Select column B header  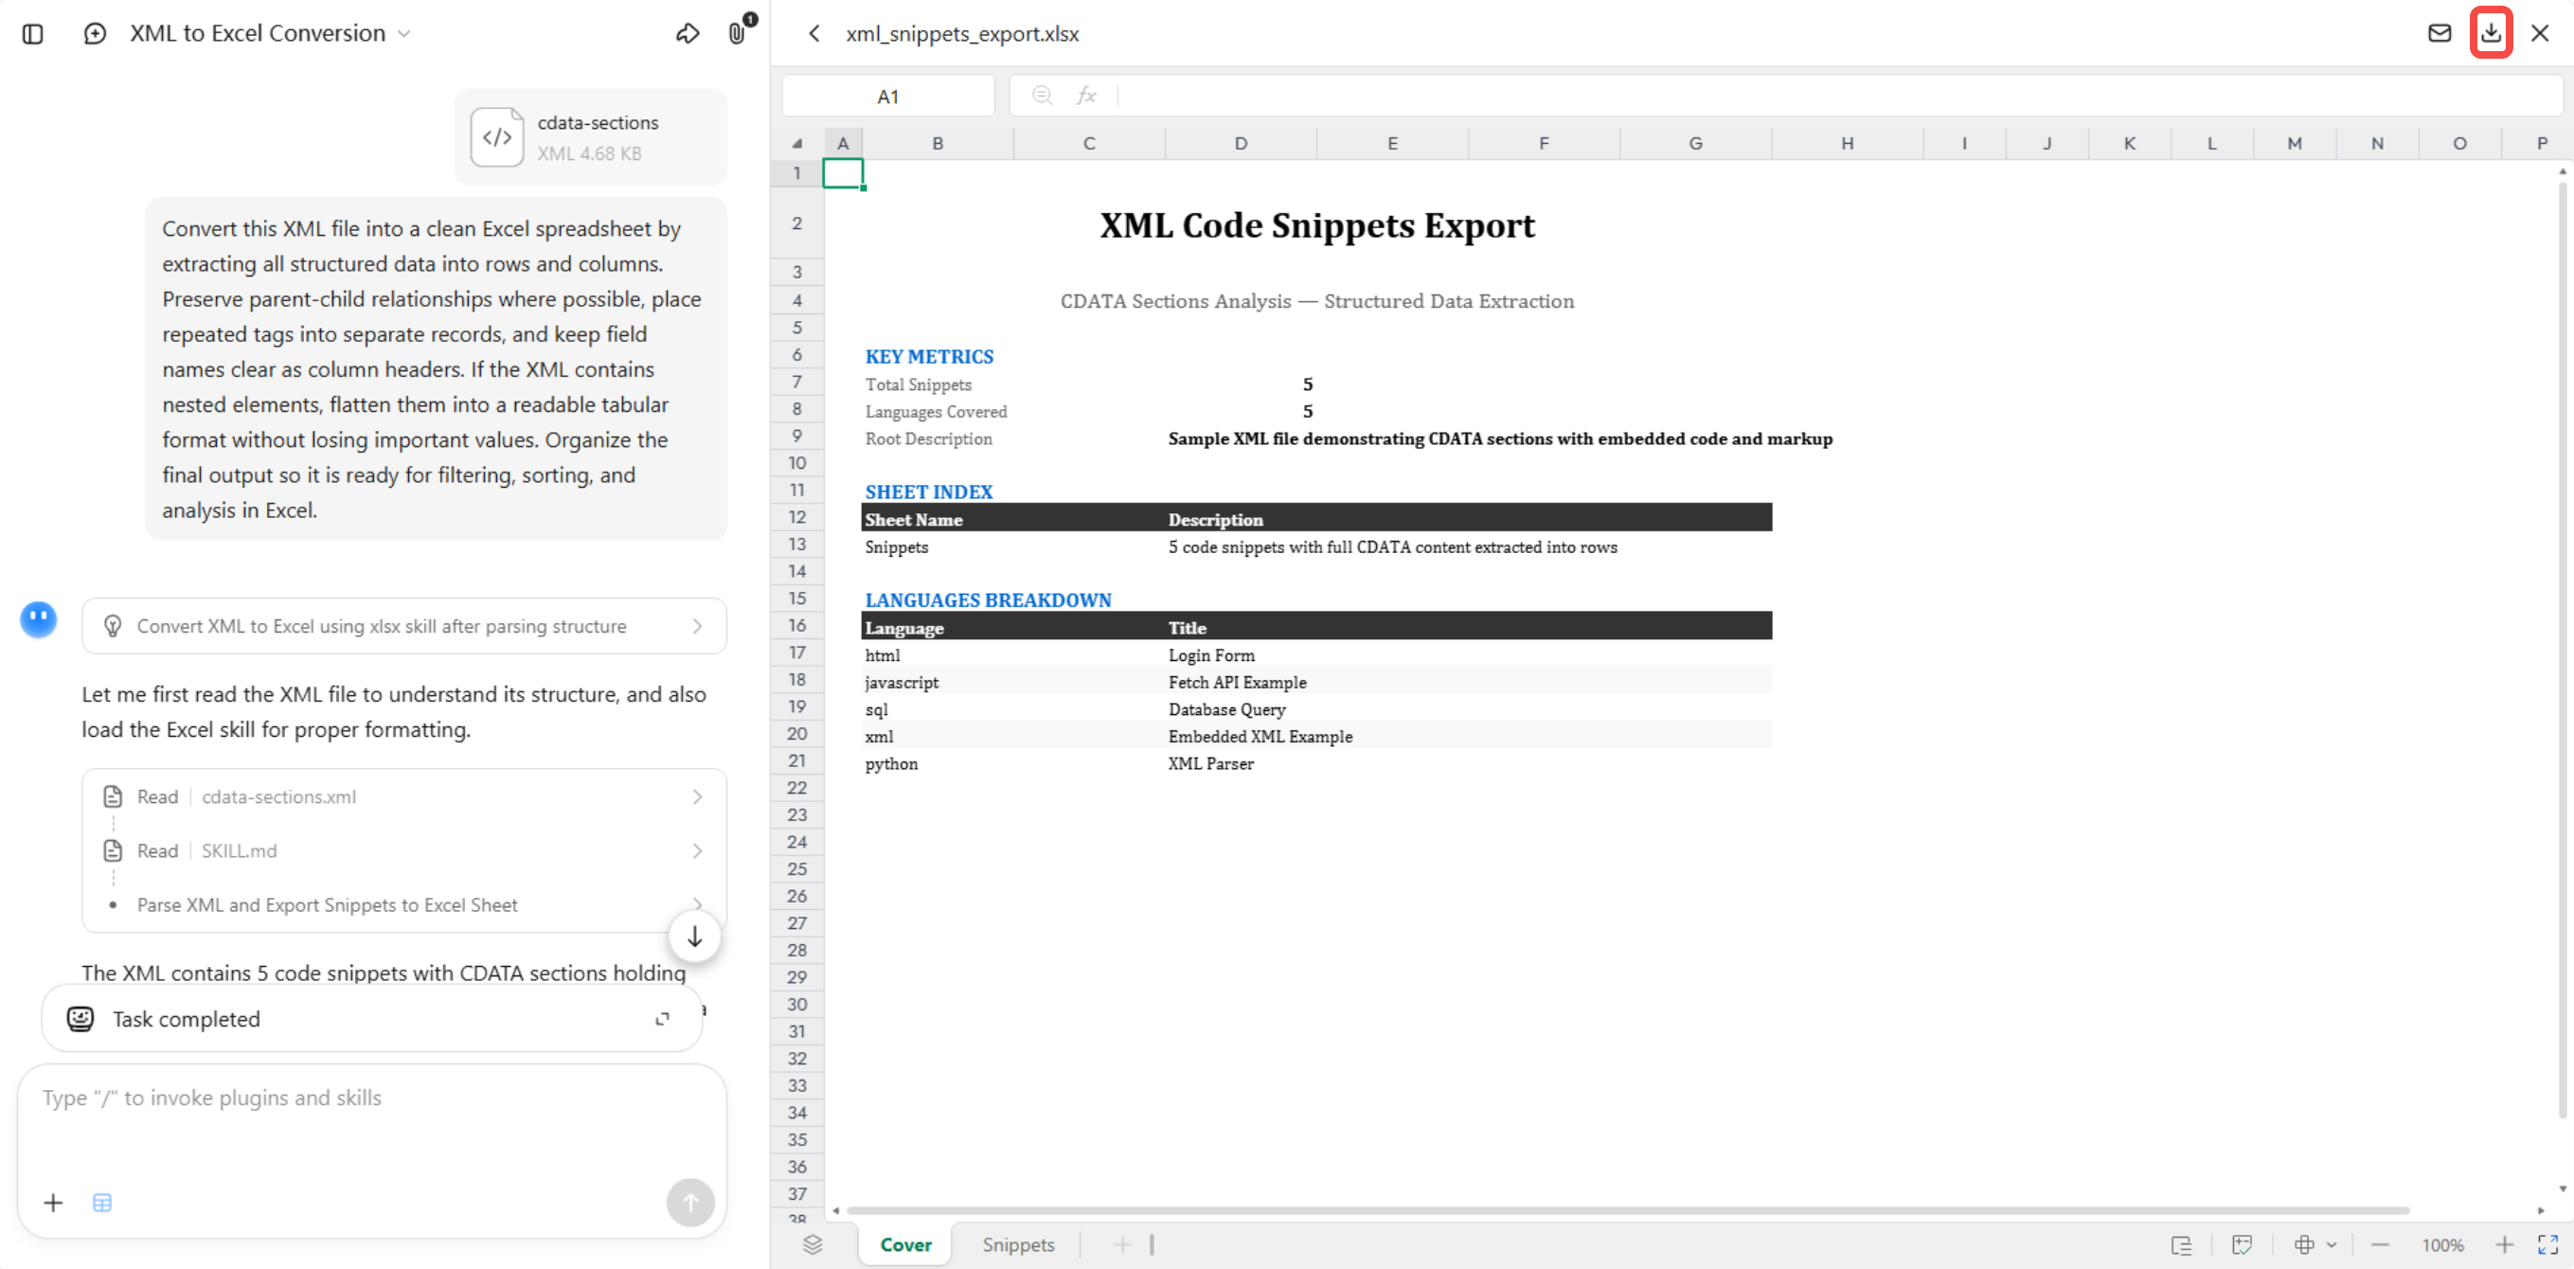(x=938, y=144)
